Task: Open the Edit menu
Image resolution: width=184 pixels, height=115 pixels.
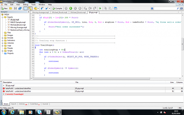Action: tap(12, 5)
